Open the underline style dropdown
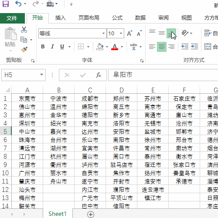 (69, 47)
